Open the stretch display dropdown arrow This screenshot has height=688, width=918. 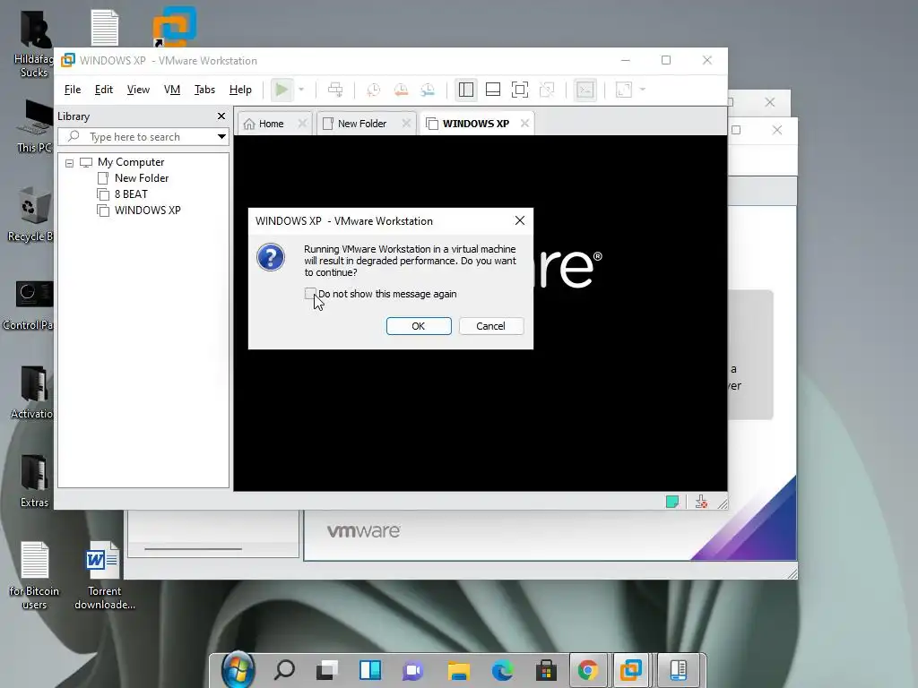[x=642, y=90]
